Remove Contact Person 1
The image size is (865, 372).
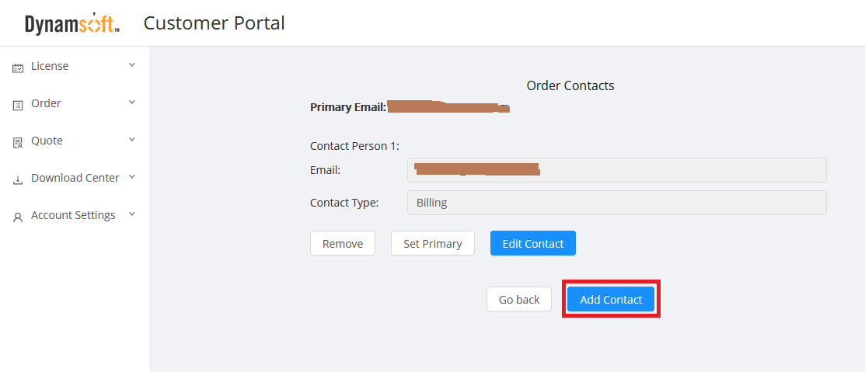343,244
